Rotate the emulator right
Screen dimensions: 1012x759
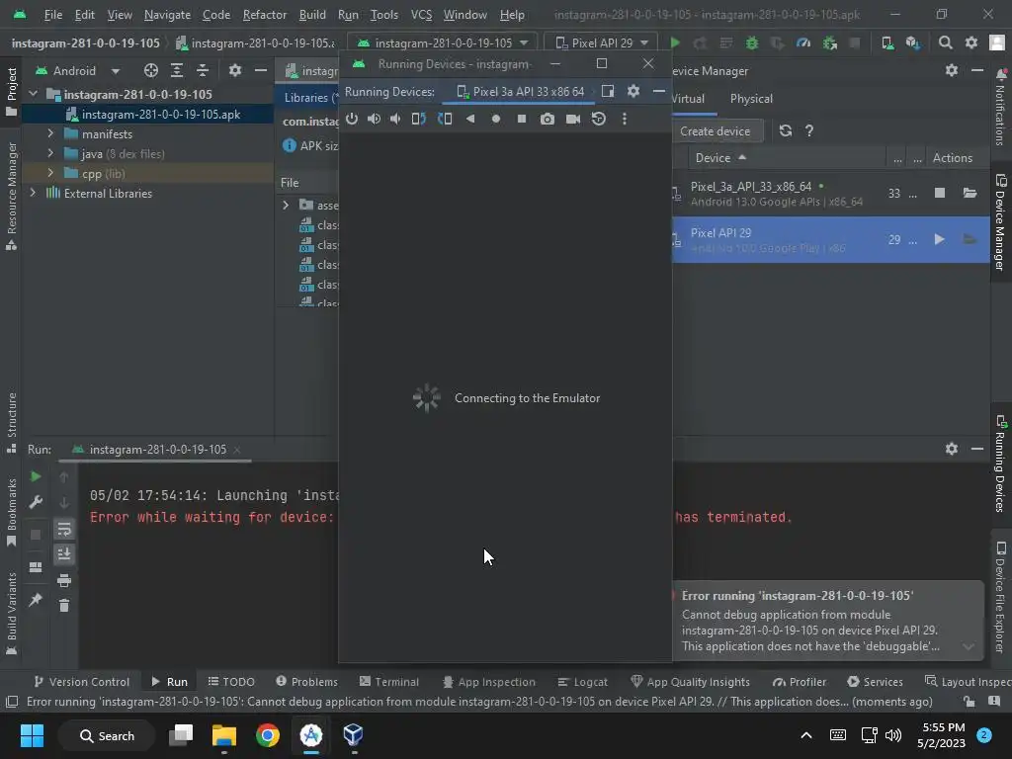click(445, 119)
